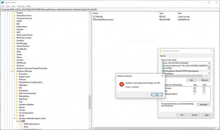Open the Edit menu
The height and width of the screenshot is (130, 220).
point(8,6)
